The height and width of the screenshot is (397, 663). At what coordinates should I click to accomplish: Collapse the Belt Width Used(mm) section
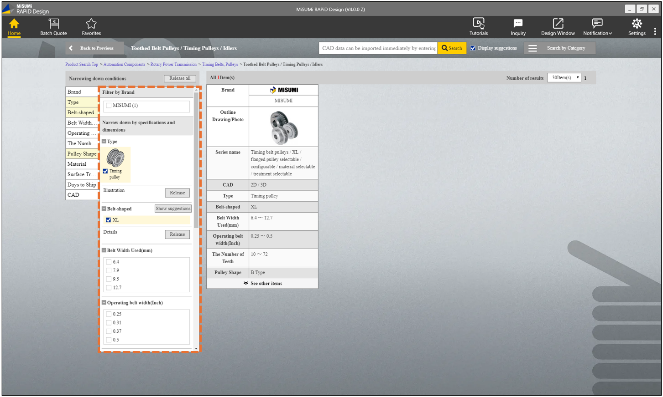pyautogui.click(x=104, y=250)
